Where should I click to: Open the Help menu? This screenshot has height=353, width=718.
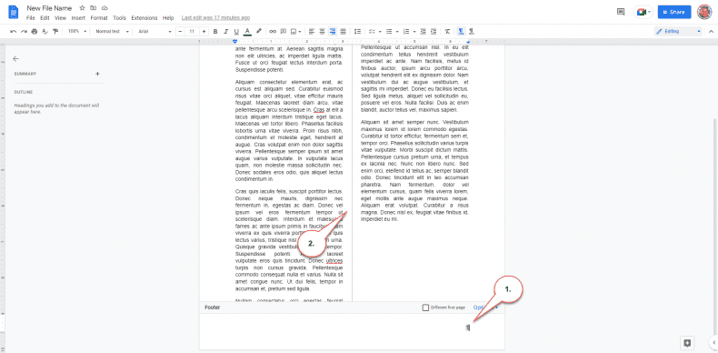click(168, 18)
